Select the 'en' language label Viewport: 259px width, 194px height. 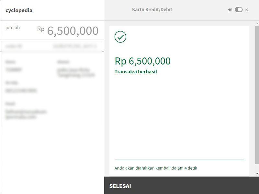(x=230, y=10)
